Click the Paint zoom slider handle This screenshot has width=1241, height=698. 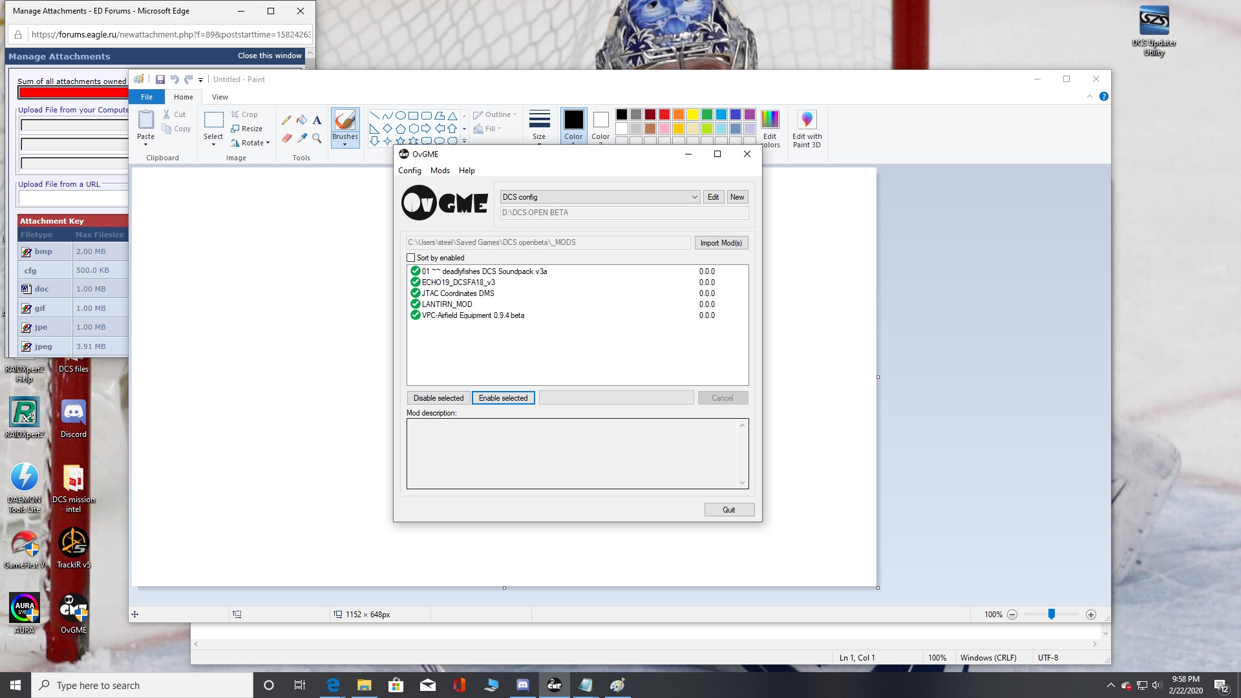pyautogui.click(x=1052, y=615)
